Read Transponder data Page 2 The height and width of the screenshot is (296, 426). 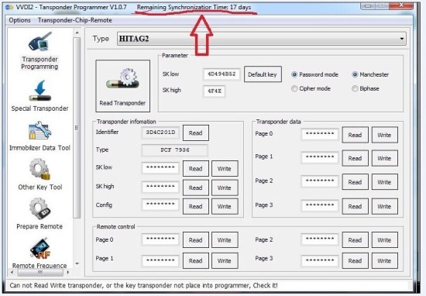tap(355, 182)
